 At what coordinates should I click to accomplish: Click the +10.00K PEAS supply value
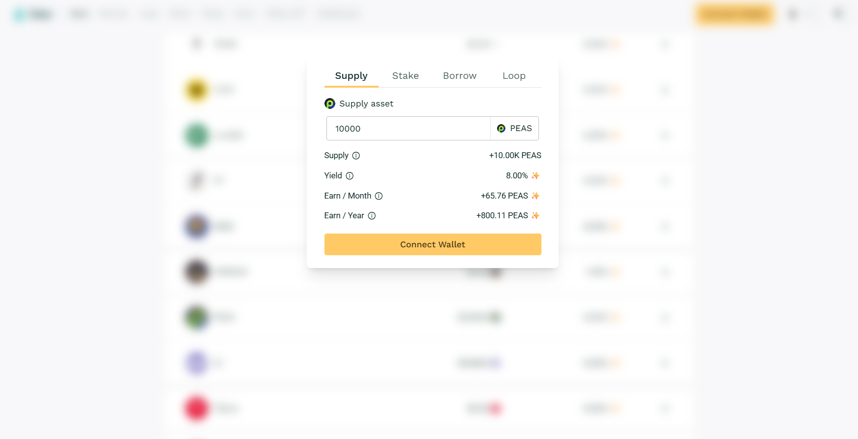[x=515, y=156]
